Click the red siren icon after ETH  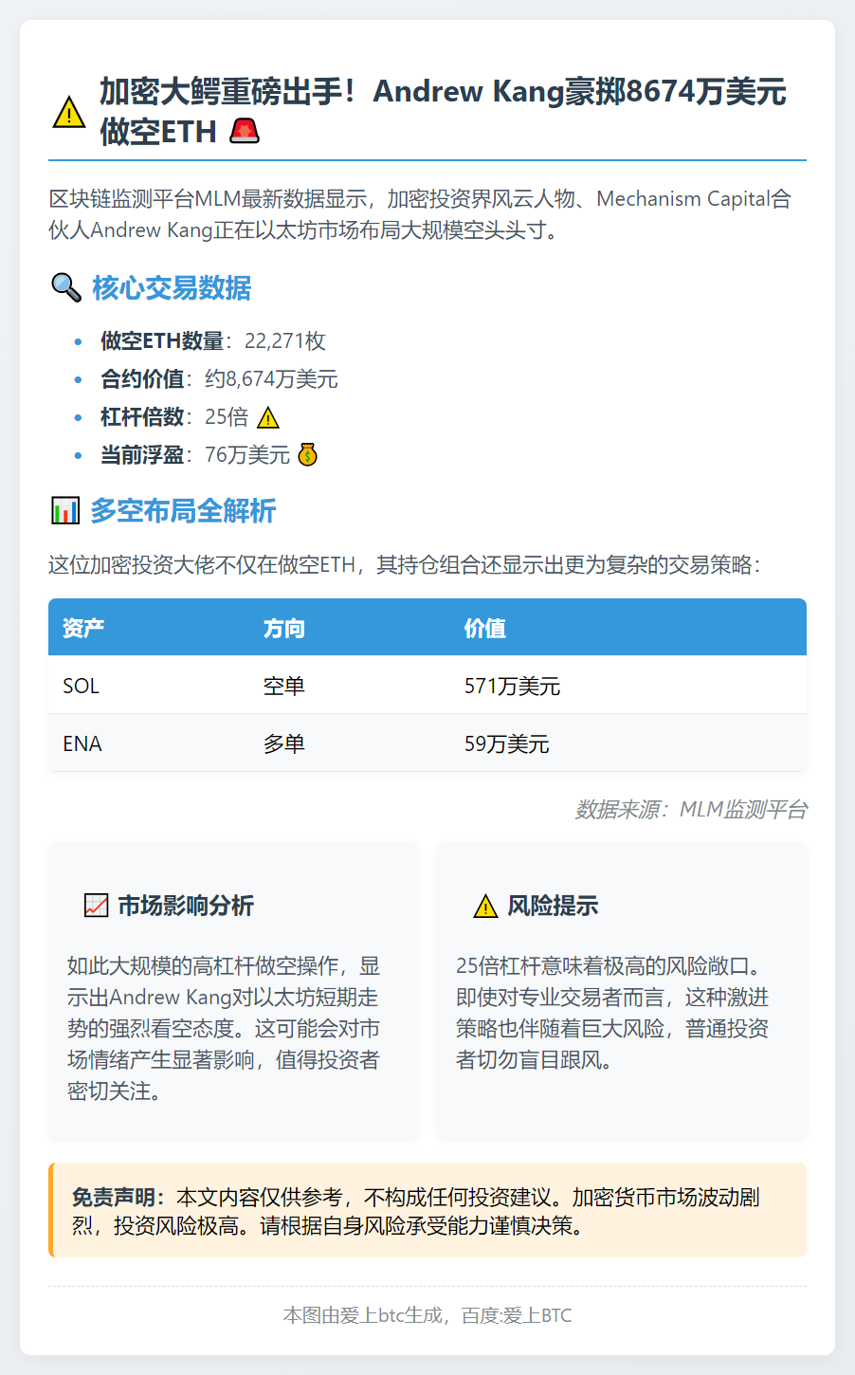point(245,132)
